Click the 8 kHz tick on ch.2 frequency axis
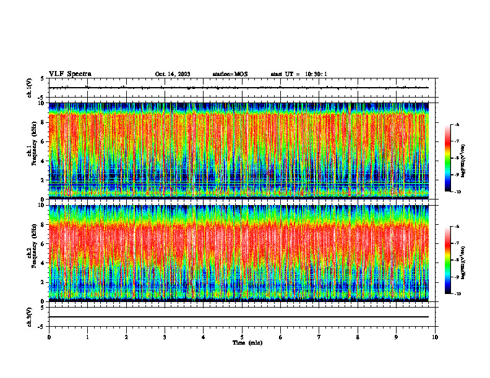Screen dimensions: 490x378 43,225
